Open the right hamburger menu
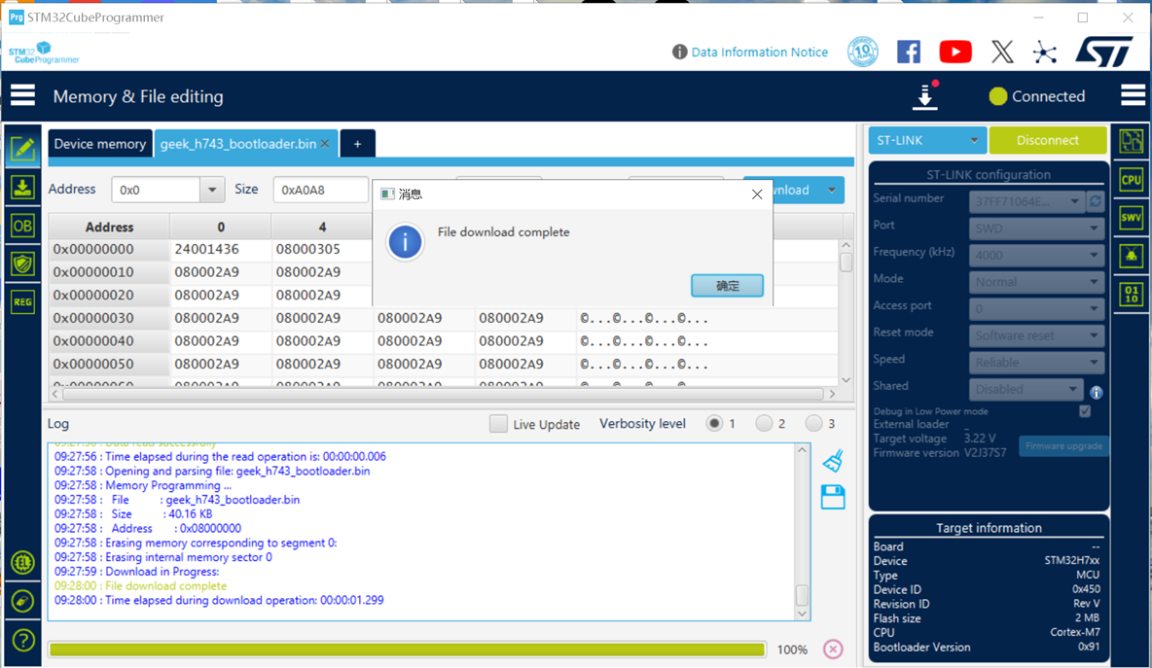 coord(1133,95)
